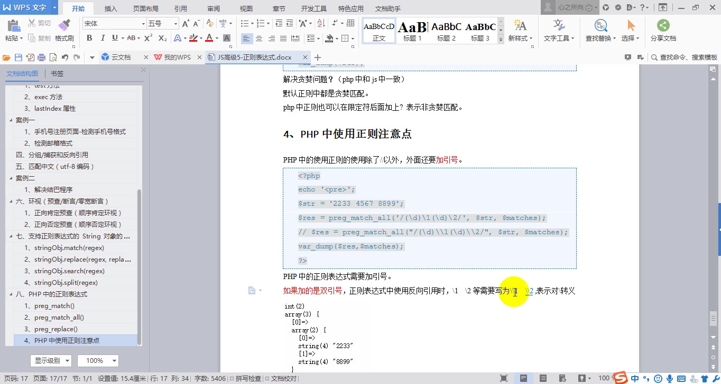Screen dimensions: 721x384
Task: Click the Paste clipboard icon
Action: [13, 25]
